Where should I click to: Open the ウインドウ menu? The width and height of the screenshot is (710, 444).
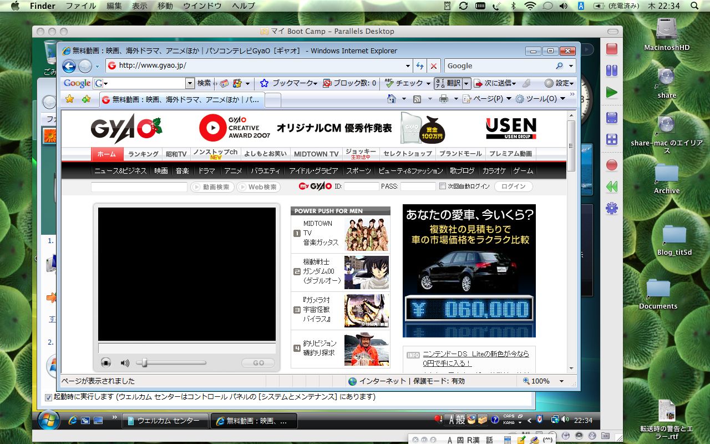[x=202, y=6]
